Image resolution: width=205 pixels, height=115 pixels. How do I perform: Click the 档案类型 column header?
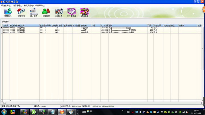[x=167, y=26]
